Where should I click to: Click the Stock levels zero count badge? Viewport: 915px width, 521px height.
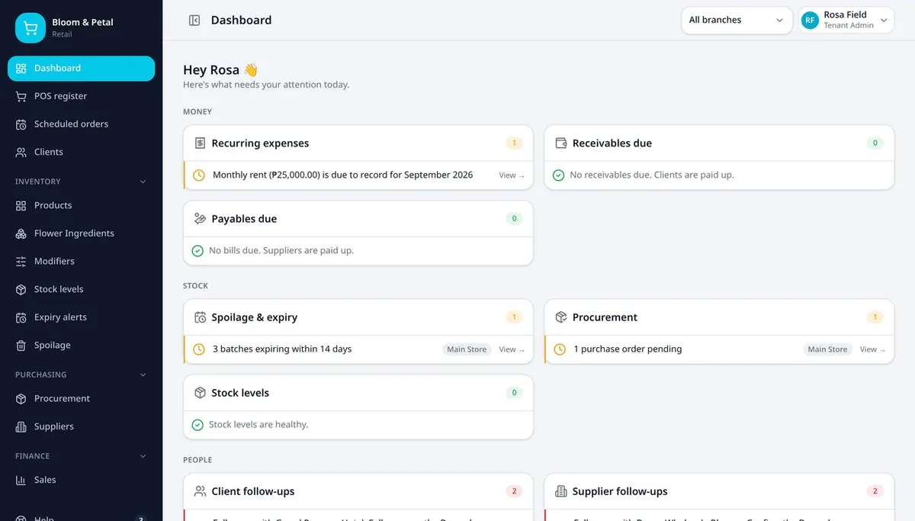pyautogui.click(x=514, y=393)
